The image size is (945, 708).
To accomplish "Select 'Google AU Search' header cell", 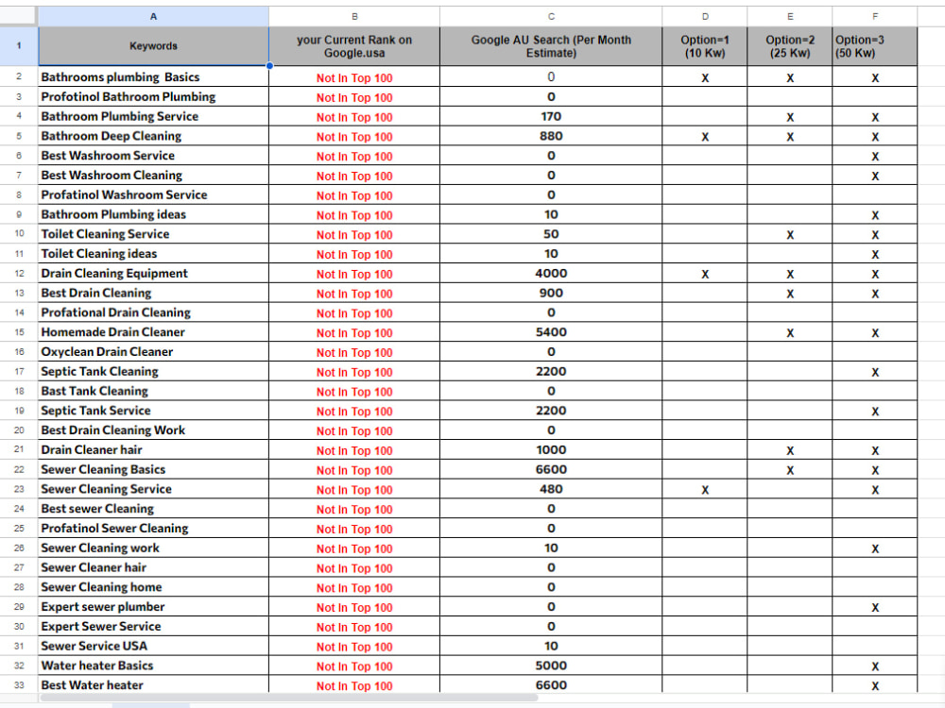I will [551, 45].
